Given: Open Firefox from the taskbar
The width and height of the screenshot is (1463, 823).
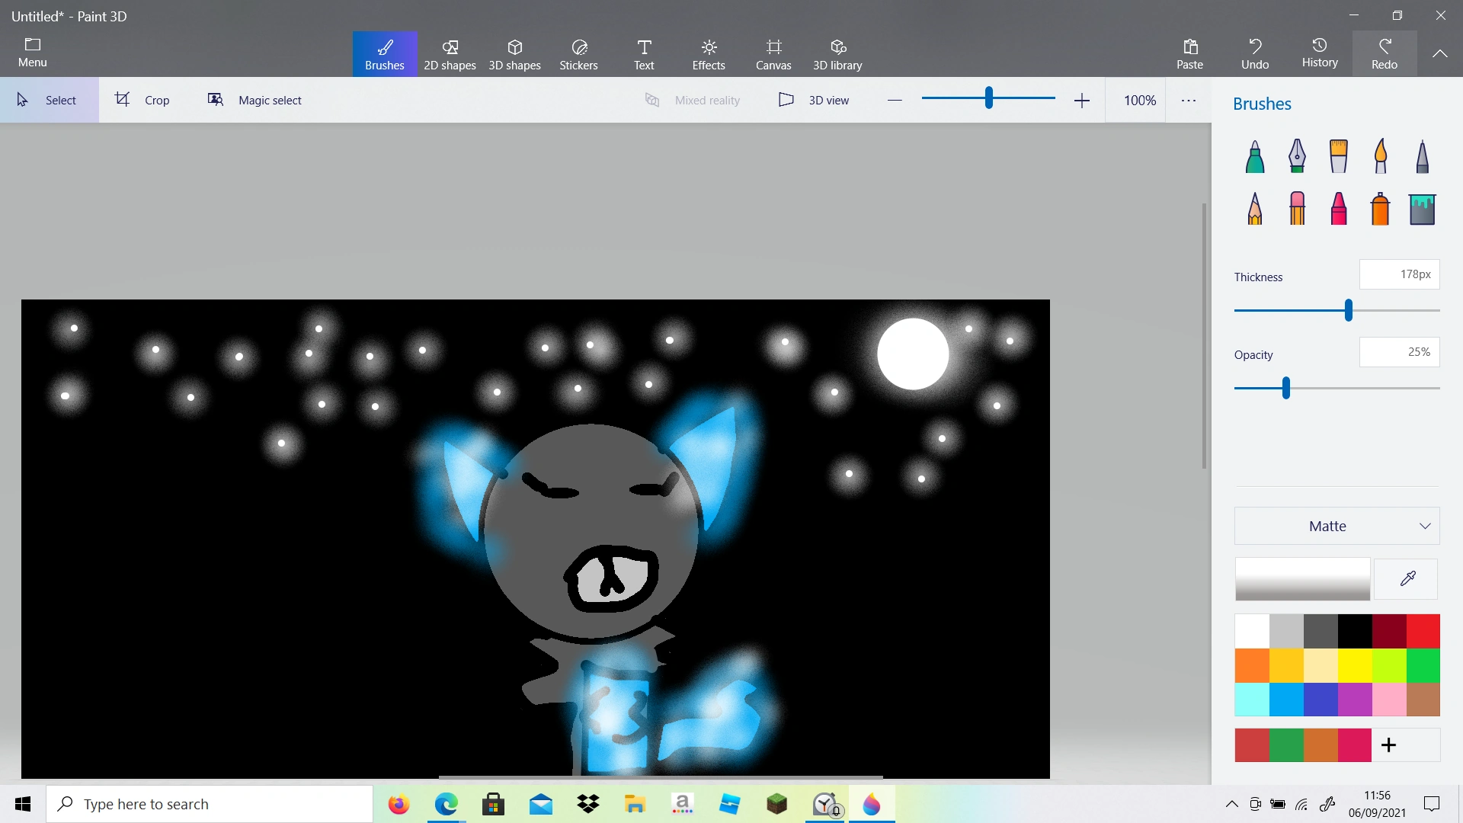Looking at the screenshot, I should tap(399, 804).
